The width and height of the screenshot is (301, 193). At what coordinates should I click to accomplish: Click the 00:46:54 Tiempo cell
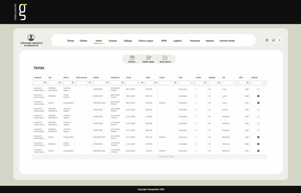pos(162,137)
